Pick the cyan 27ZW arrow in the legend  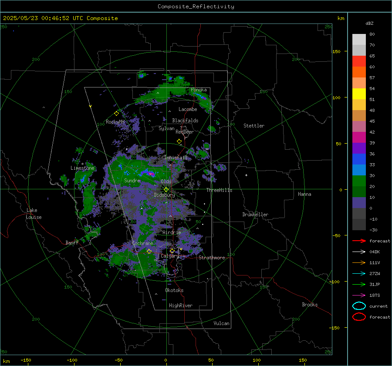[359, 274]
